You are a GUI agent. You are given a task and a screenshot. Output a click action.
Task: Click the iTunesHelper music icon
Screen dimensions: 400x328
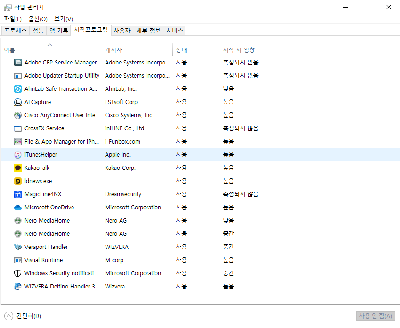click(x=17, y=155)
